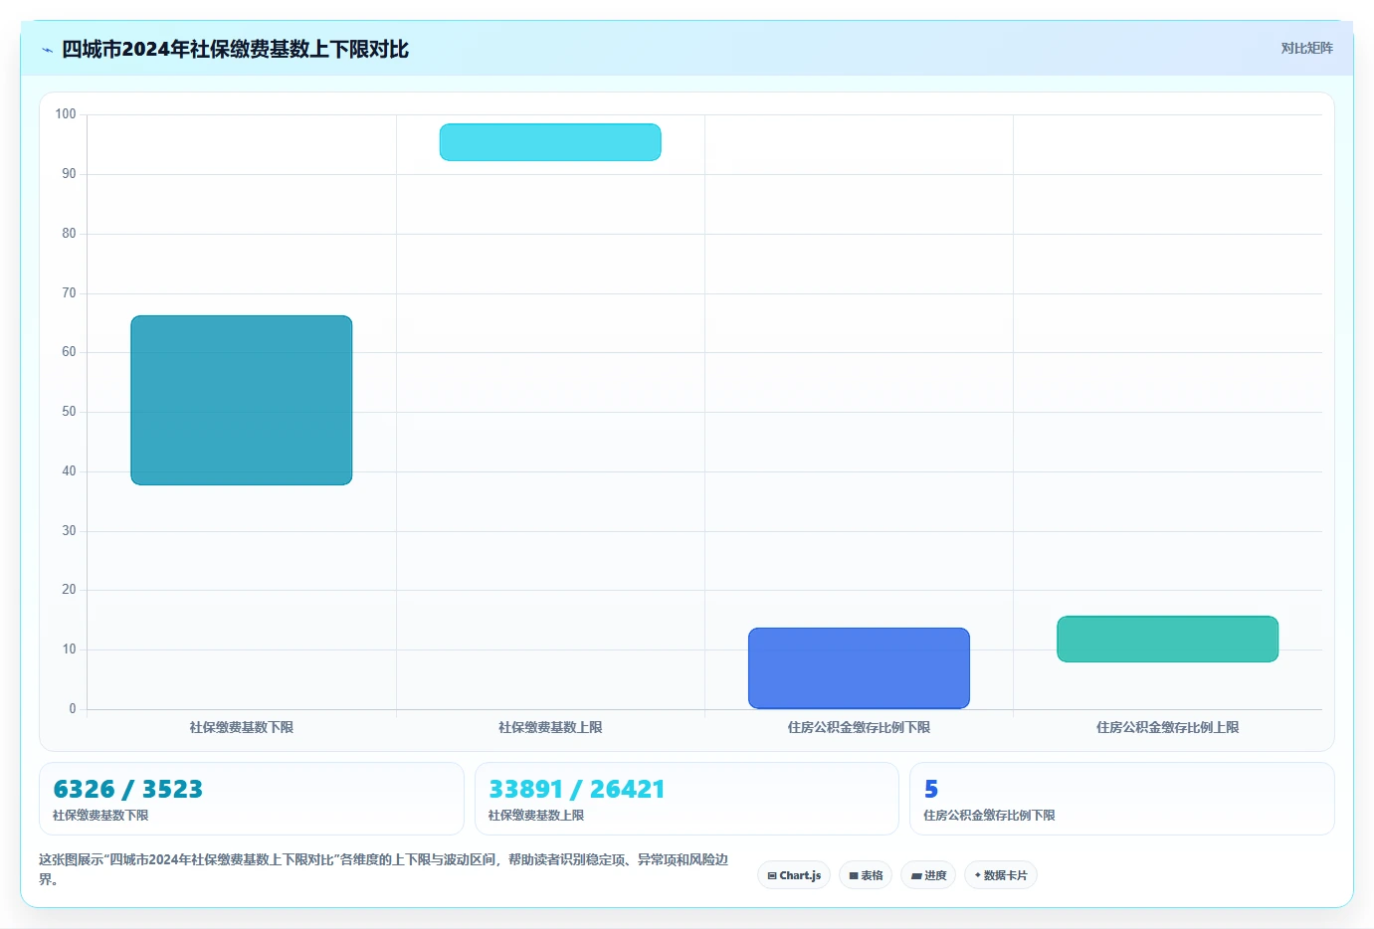This screenshot has height=929, width=1374.
Task: Click the description text starting with 这张图展示
Action: tap(384, 869)
